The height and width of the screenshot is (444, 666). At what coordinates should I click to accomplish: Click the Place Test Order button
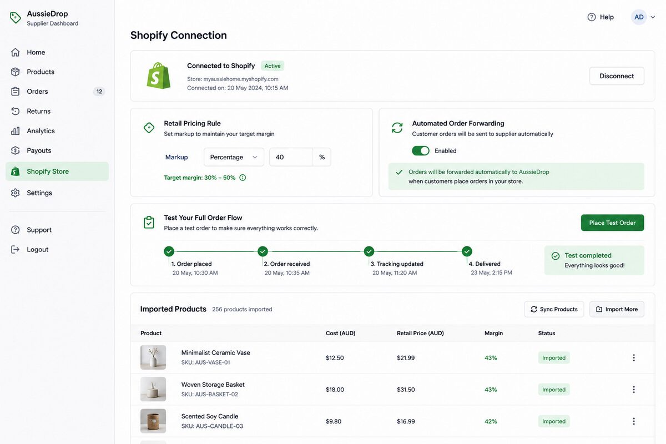(613, 223)
